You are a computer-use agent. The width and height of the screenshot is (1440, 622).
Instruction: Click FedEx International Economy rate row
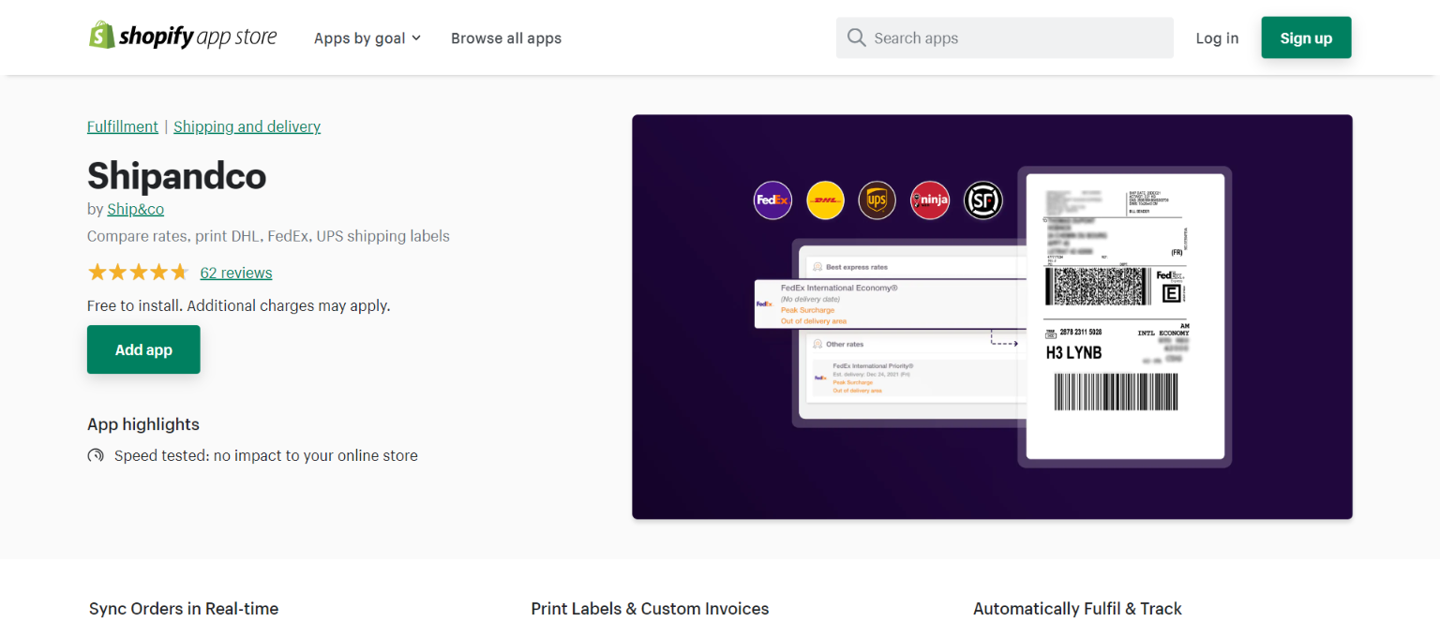(891, 304)
